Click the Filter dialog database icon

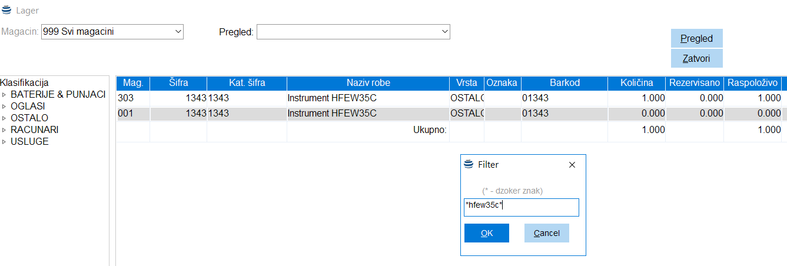[469, 165]
